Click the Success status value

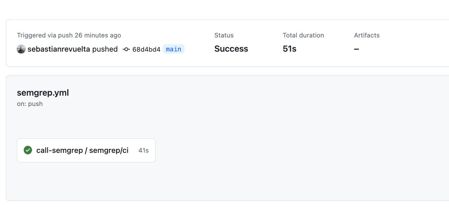pyautogui.click(x=231, y=49)
